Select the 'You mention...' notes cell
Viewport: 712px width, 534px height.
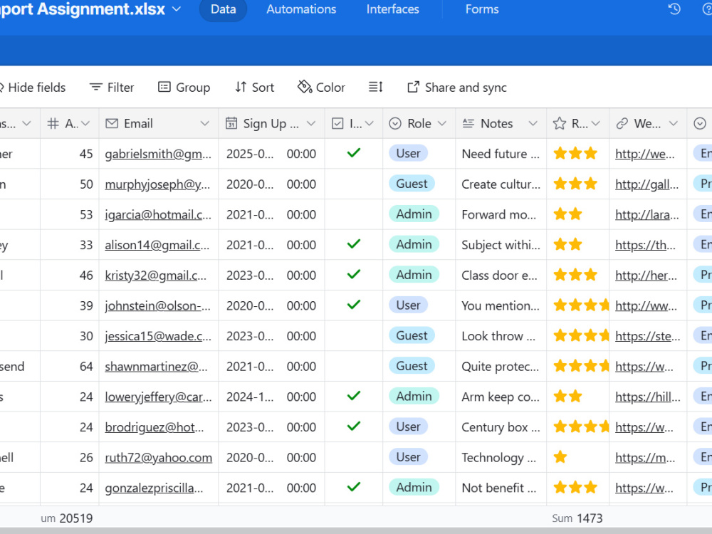point(501,305)
